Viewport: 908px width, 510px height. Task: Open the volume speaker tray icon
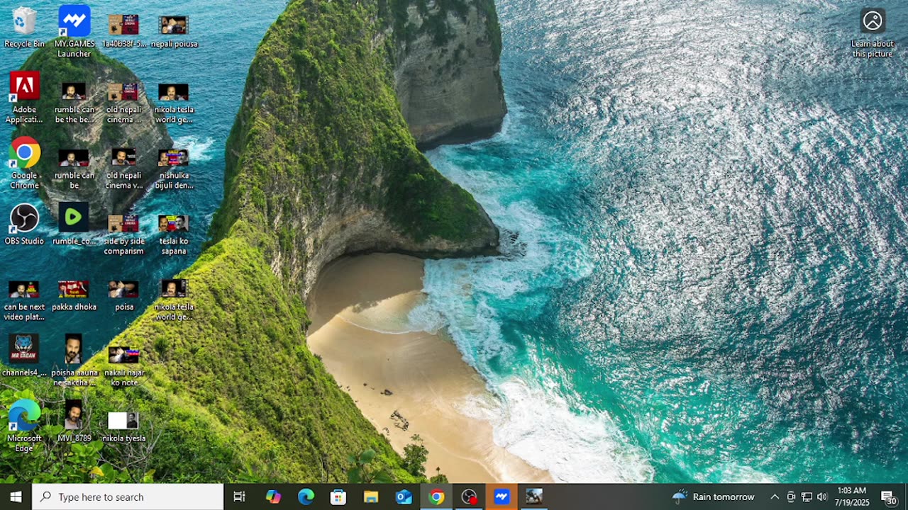pos(822,497)
